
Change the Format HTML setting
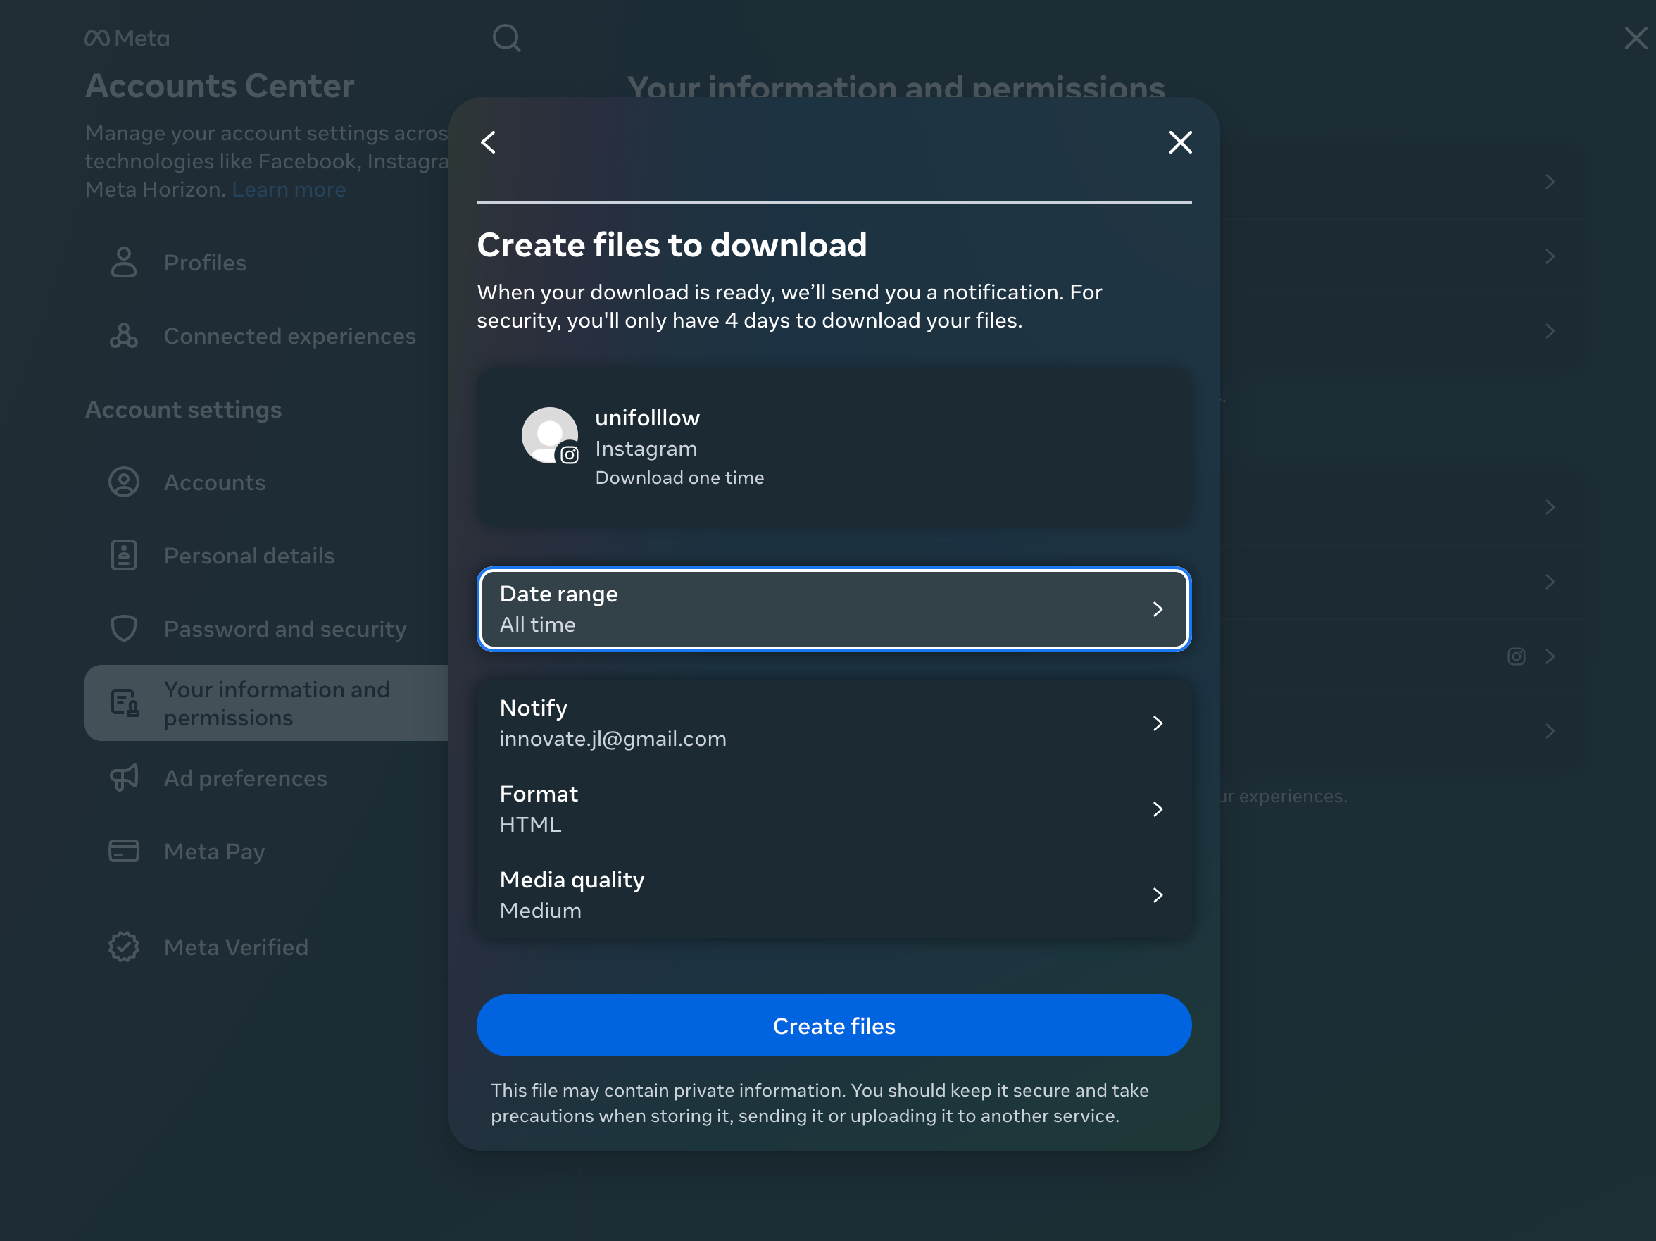[834, 810]
